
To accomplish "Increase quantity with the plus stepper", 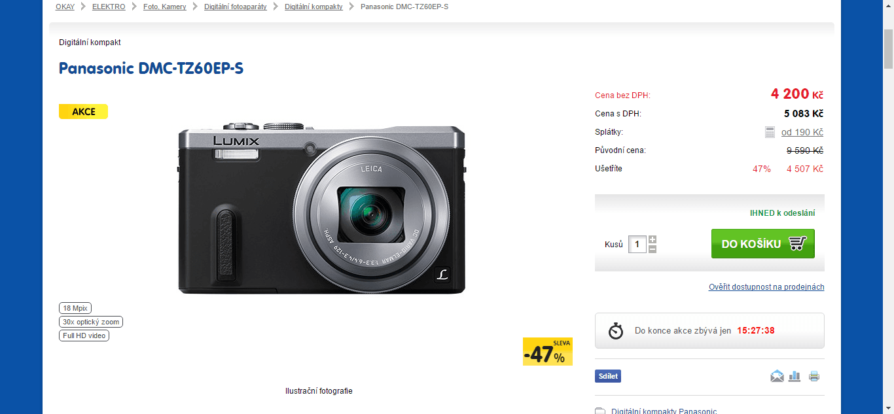I will 653,239.
